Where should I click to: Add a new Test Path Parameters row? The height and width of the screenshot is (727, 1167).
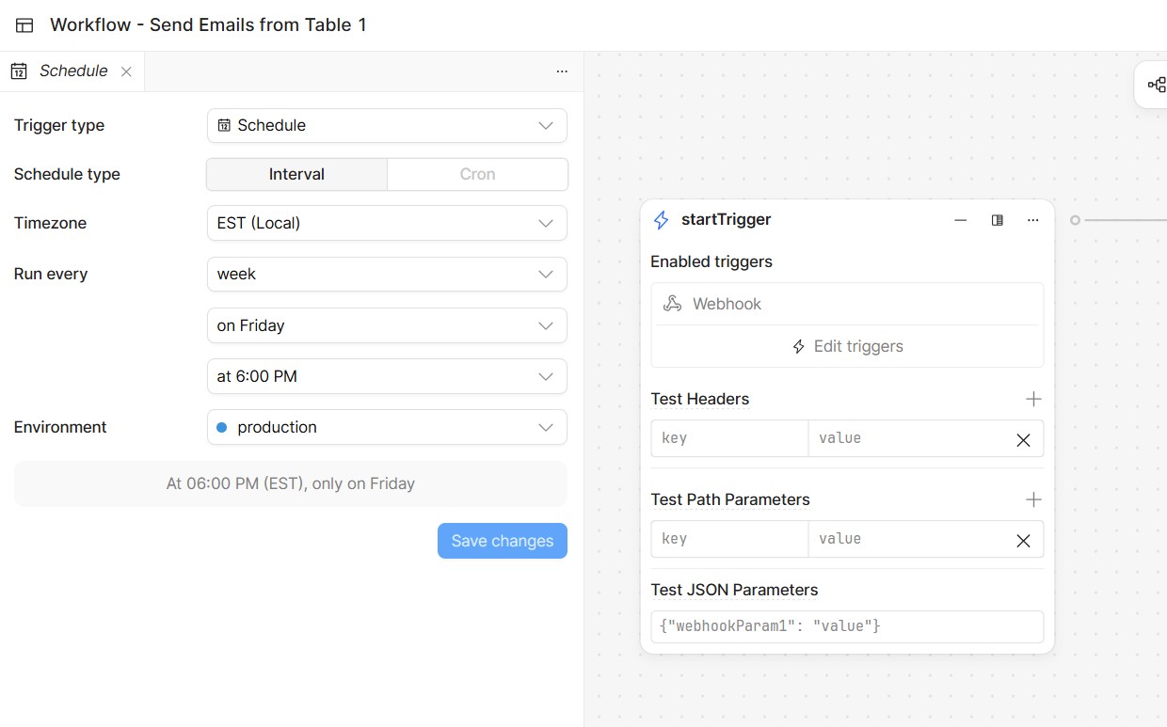point(1033,499)
